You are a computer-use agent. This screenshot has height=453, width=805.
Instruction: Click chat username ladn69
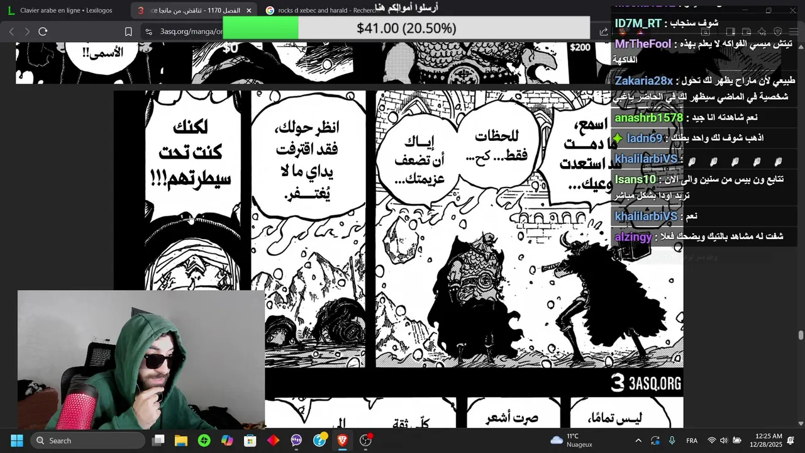tap(644, 138)
